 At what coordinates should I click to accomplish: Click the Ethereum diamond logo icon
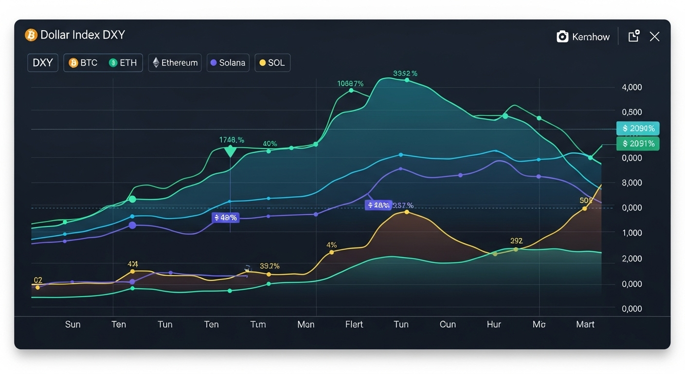click(x=156, y=63)
